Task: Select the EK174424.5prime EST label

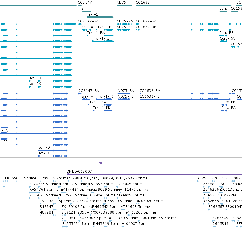Action: (x=76, y=190)
